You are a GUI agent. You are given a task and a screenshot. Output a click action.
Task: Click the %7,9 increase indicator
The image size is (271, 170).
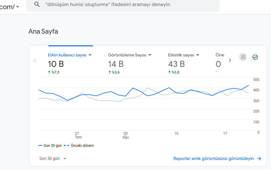[x=54, y=72]
